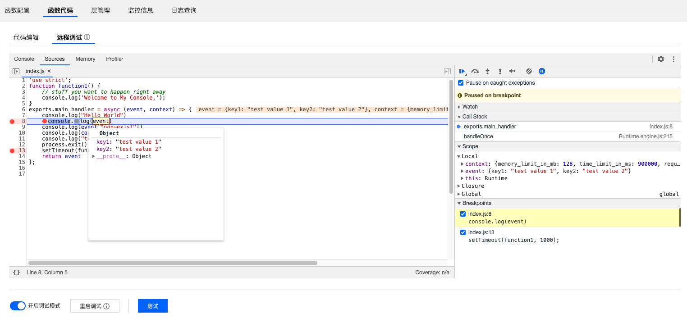687x318 pixels.
Task: Step over next function call icon
Action: (475, 71)
